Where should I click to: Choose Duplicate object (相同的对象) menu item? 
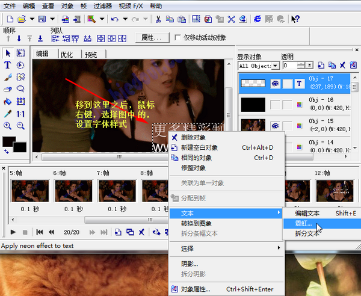(227, 158)
